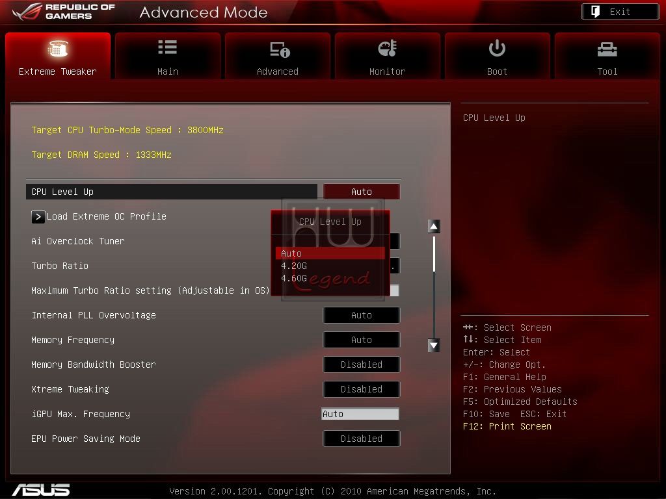Select the EPU Power Saving Mode label

click(x=86, y=439)
